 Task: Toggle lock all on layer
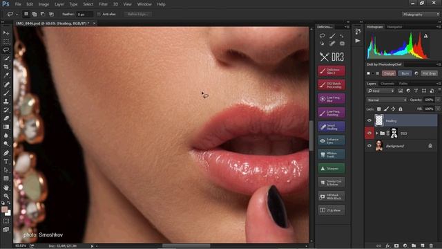401,109
